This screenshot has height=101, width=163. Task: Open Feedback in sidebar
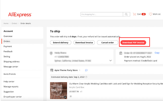pos(8,51)
